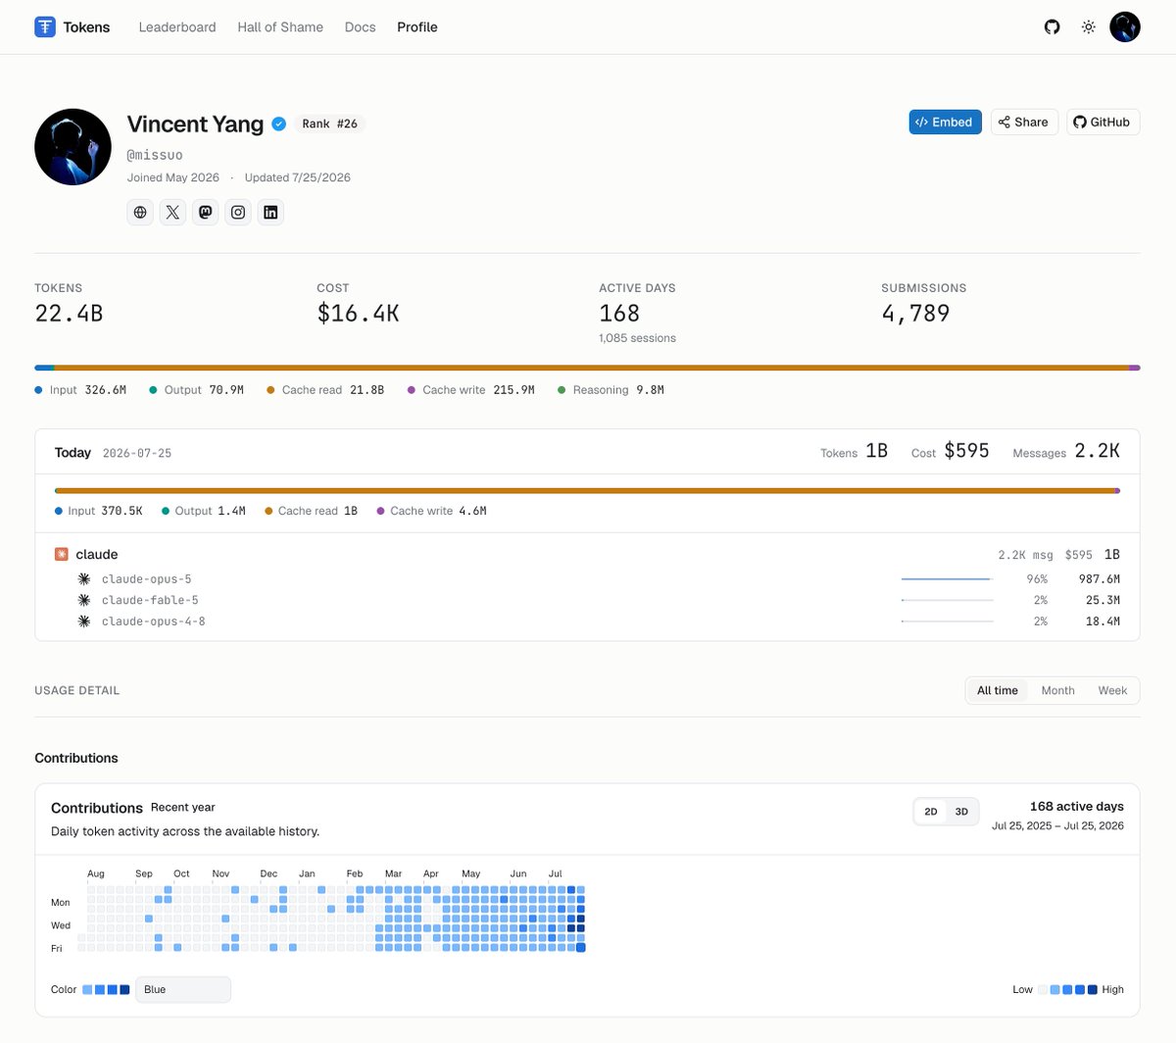Switch contributions view to 3D
This screenshot has width=1176, height=1043.
961,812
